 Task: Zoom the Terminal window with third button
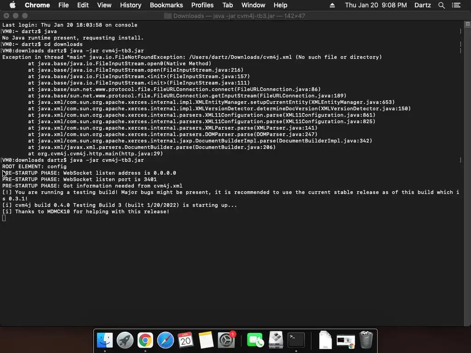(25, 16)
